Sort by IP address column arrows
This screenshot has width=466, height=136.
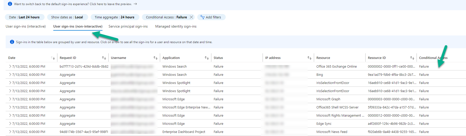(309, 58)
